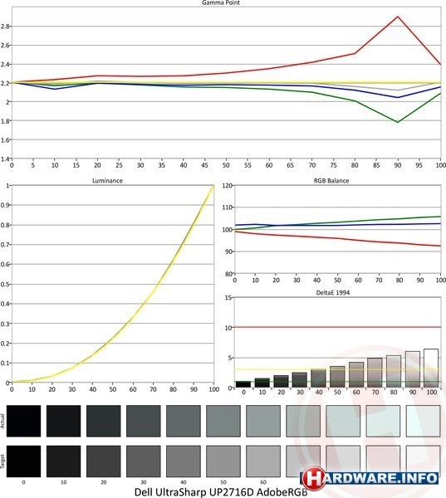Pick the Actual row swatch for level 60
This screenshot has width=446, height=498.
263,421
